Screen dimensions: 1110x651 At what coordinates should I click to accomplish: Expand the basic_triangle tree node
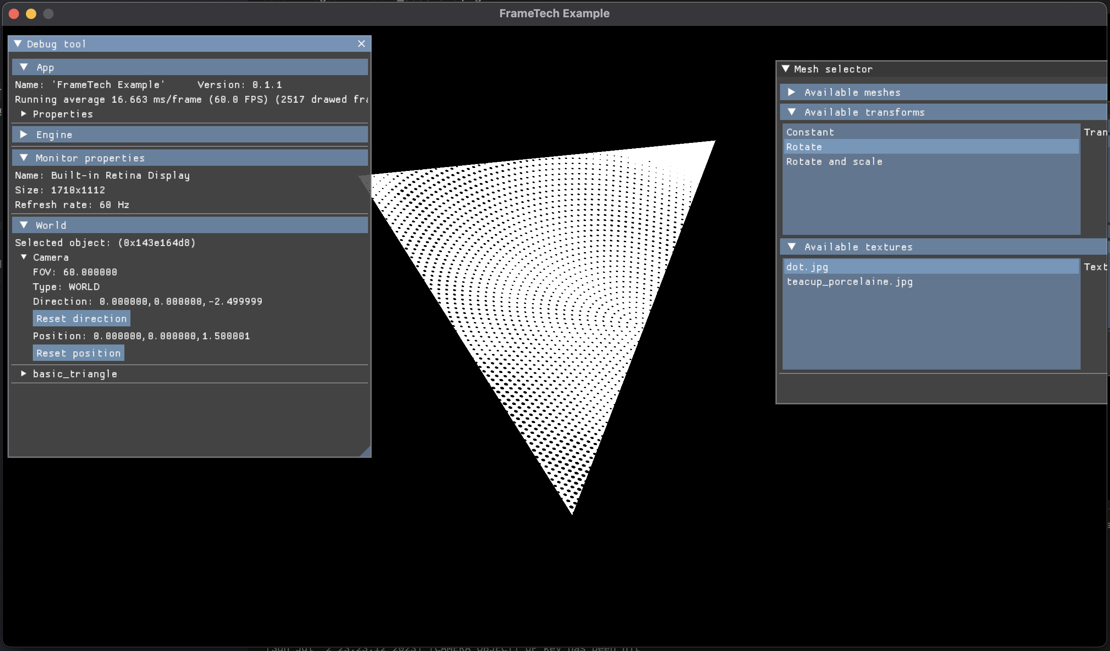(24, 374)
